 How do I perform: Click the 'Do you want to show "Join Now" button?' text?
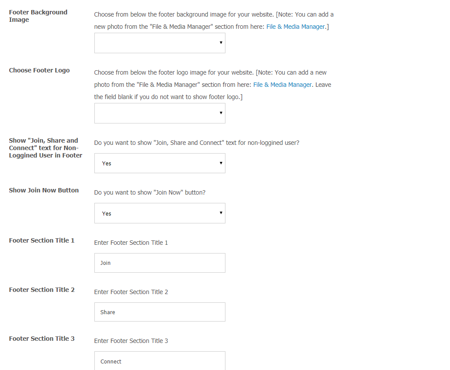pyautogui.click(x=150, y=192)
